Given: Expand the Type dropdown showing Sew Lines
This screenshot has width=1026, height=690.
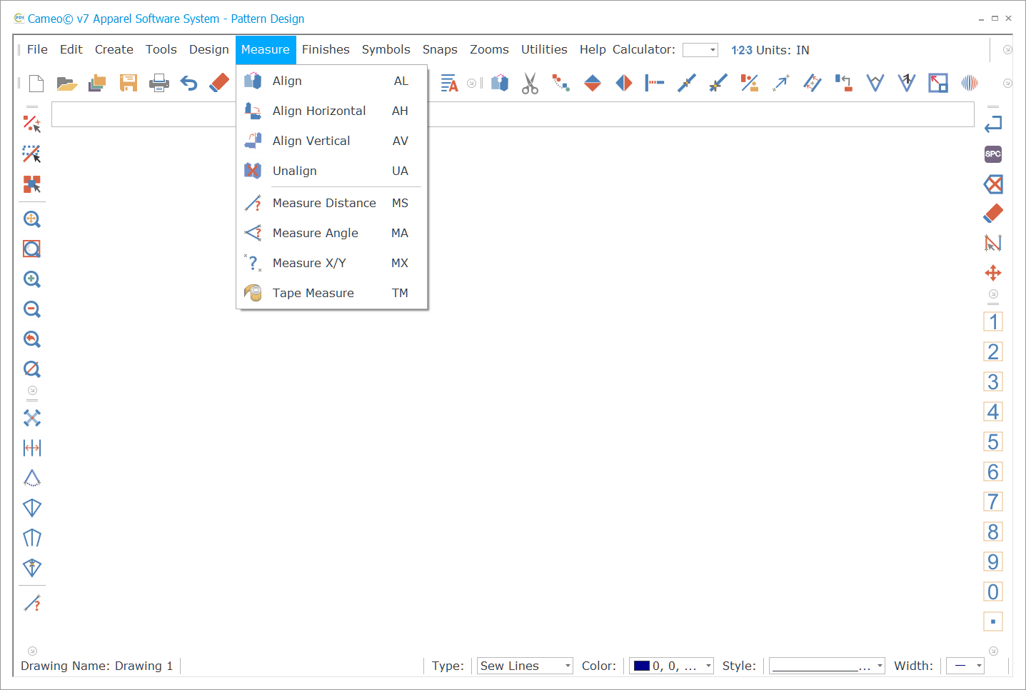Looking at the screenshot, I should click(568, 666).
